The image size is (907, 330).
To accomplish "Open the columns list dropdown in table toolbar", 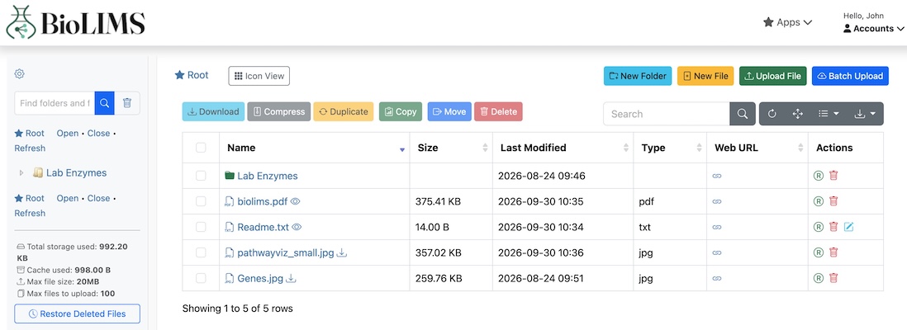I will point(829,114).
